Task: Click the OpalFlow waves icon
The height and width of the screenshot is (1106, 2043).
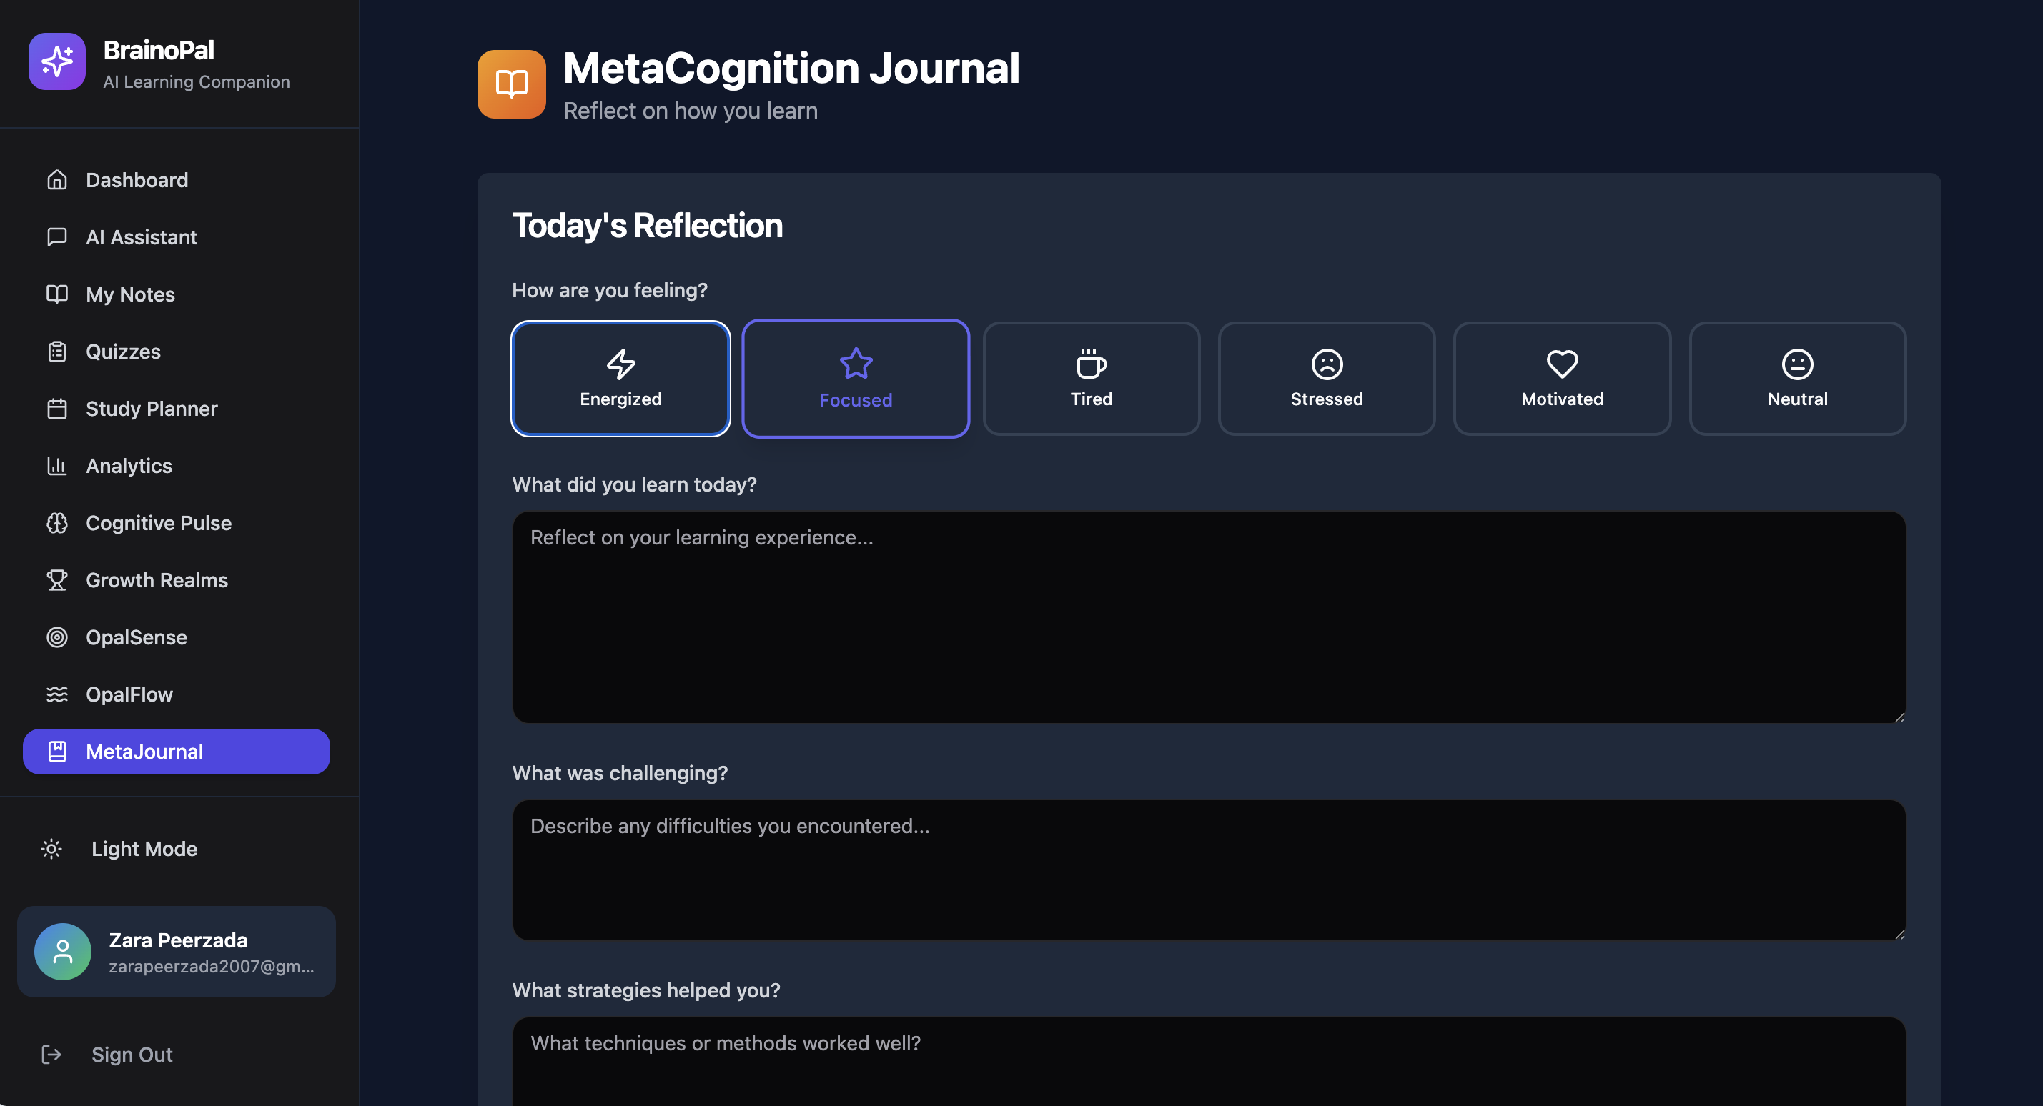Action: pyautogui.click(x=57, y=694)
